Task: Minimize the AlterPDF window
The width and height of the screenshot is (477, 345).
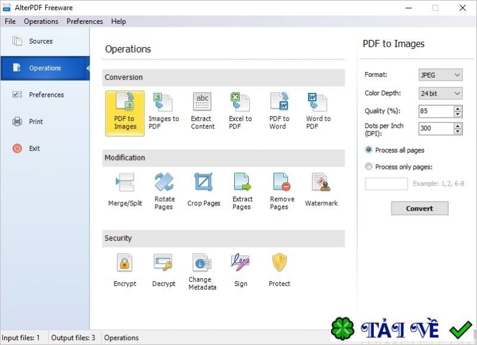Action: (x=408, y=8)
